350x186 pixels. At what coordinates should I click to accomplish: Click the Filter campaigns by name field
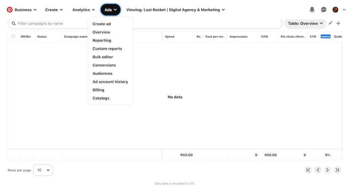[x=145, y=23]
